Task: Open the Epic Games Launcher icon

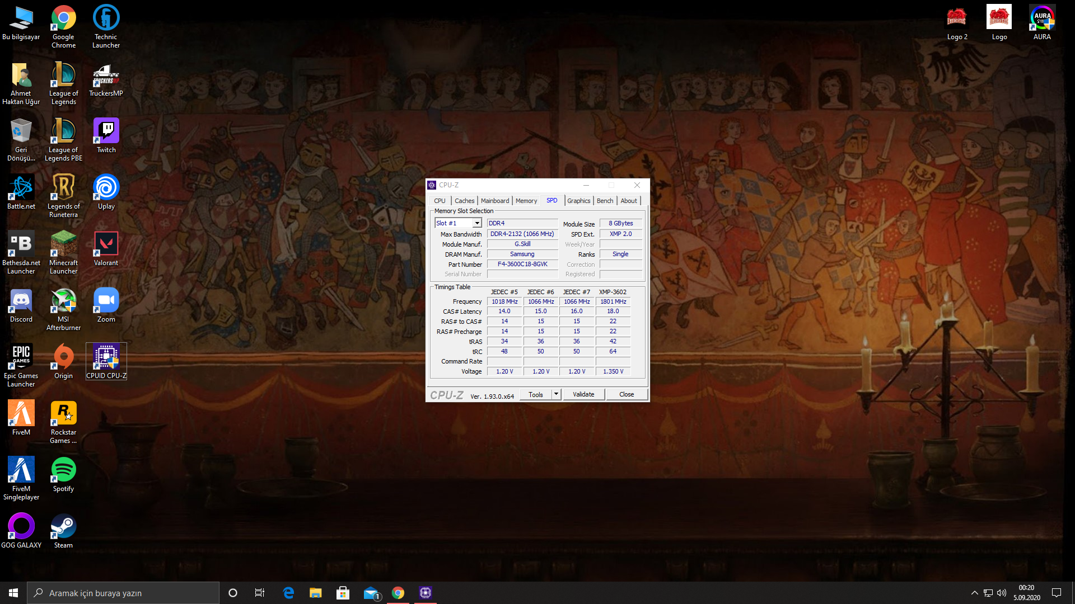Action: tap(21, 365)
